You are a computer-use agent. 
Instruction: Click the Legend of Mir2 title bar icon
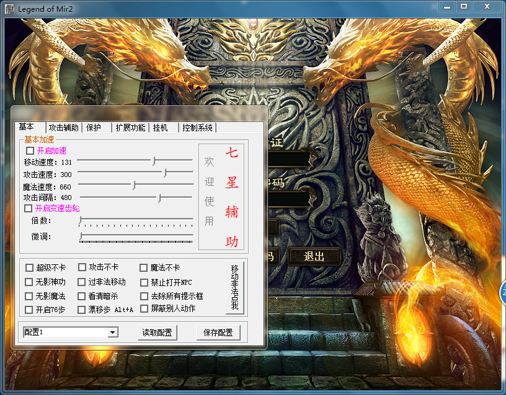9,9
